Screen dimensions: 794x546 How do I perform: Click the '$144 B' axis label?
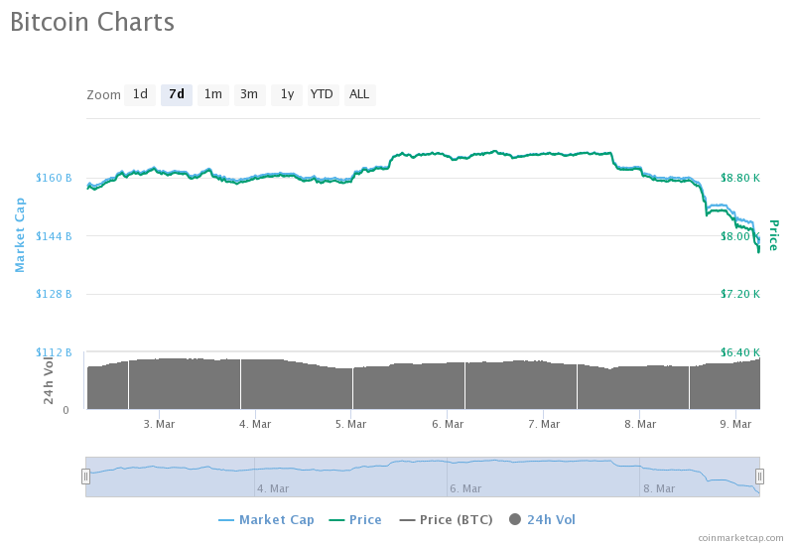coord(54,236)
